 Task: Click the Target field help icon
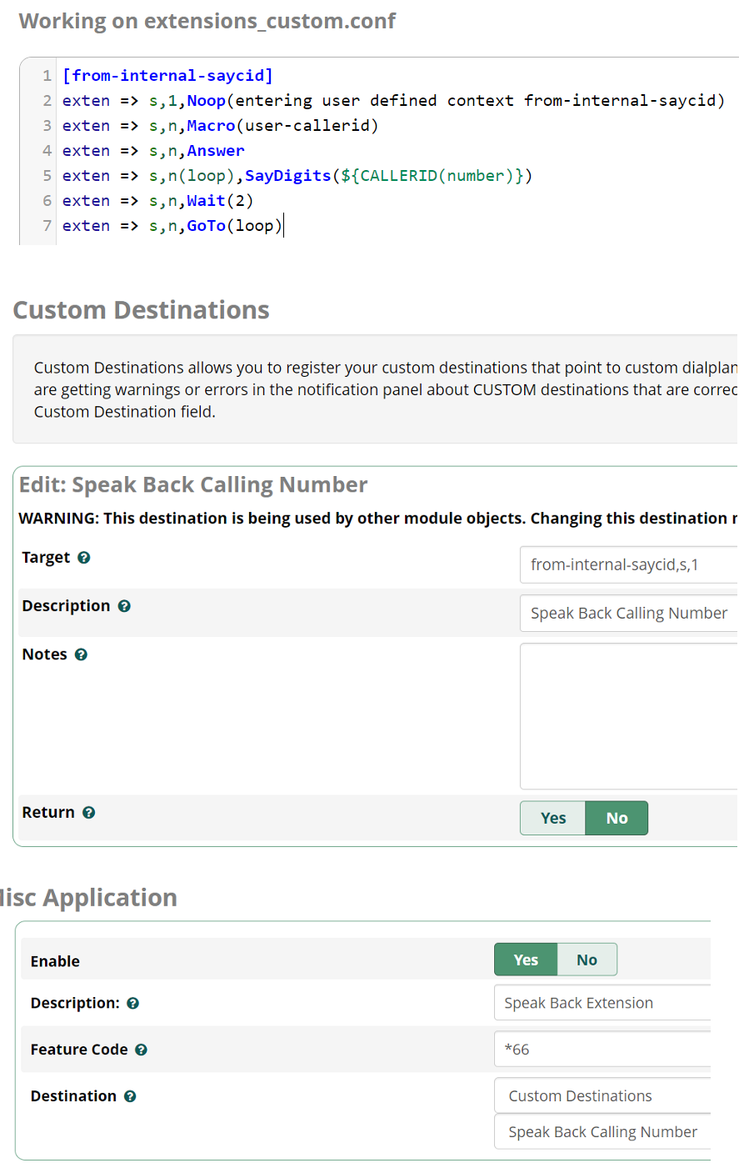[x=84, y=558]
